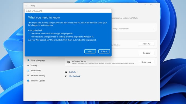Click the Give feedback person icon
Image resolution: width=186 pixels, height=104 pixels.
[x=66, y=76]
